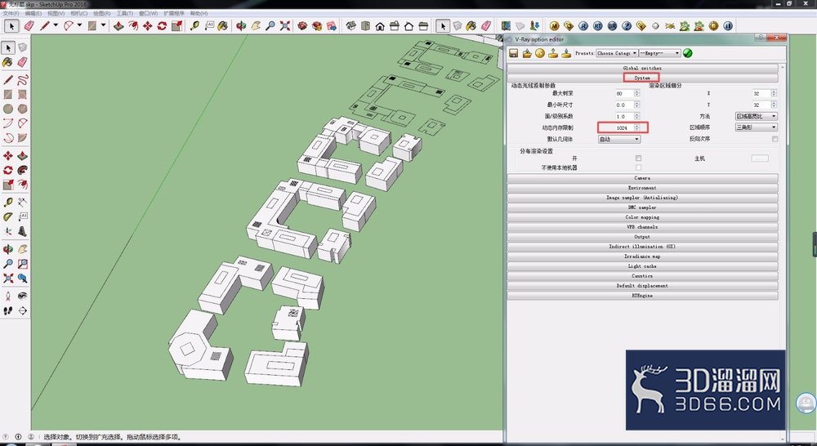Click the 最大树深 value field
The image size is (817, 446).
[623, 93]
